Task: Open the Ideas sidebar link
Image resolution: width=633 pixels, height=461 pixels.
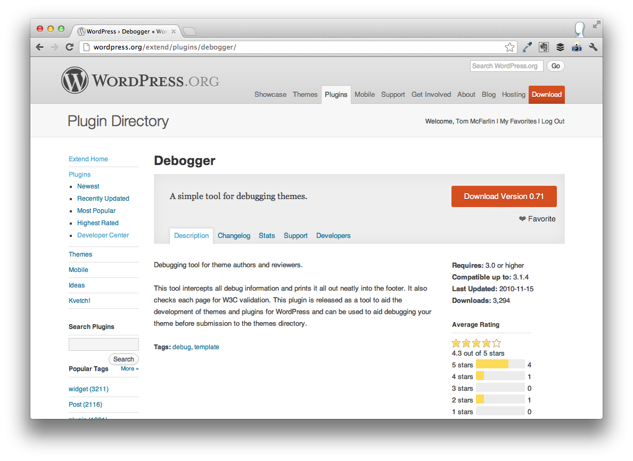Action: coord(77,285)
